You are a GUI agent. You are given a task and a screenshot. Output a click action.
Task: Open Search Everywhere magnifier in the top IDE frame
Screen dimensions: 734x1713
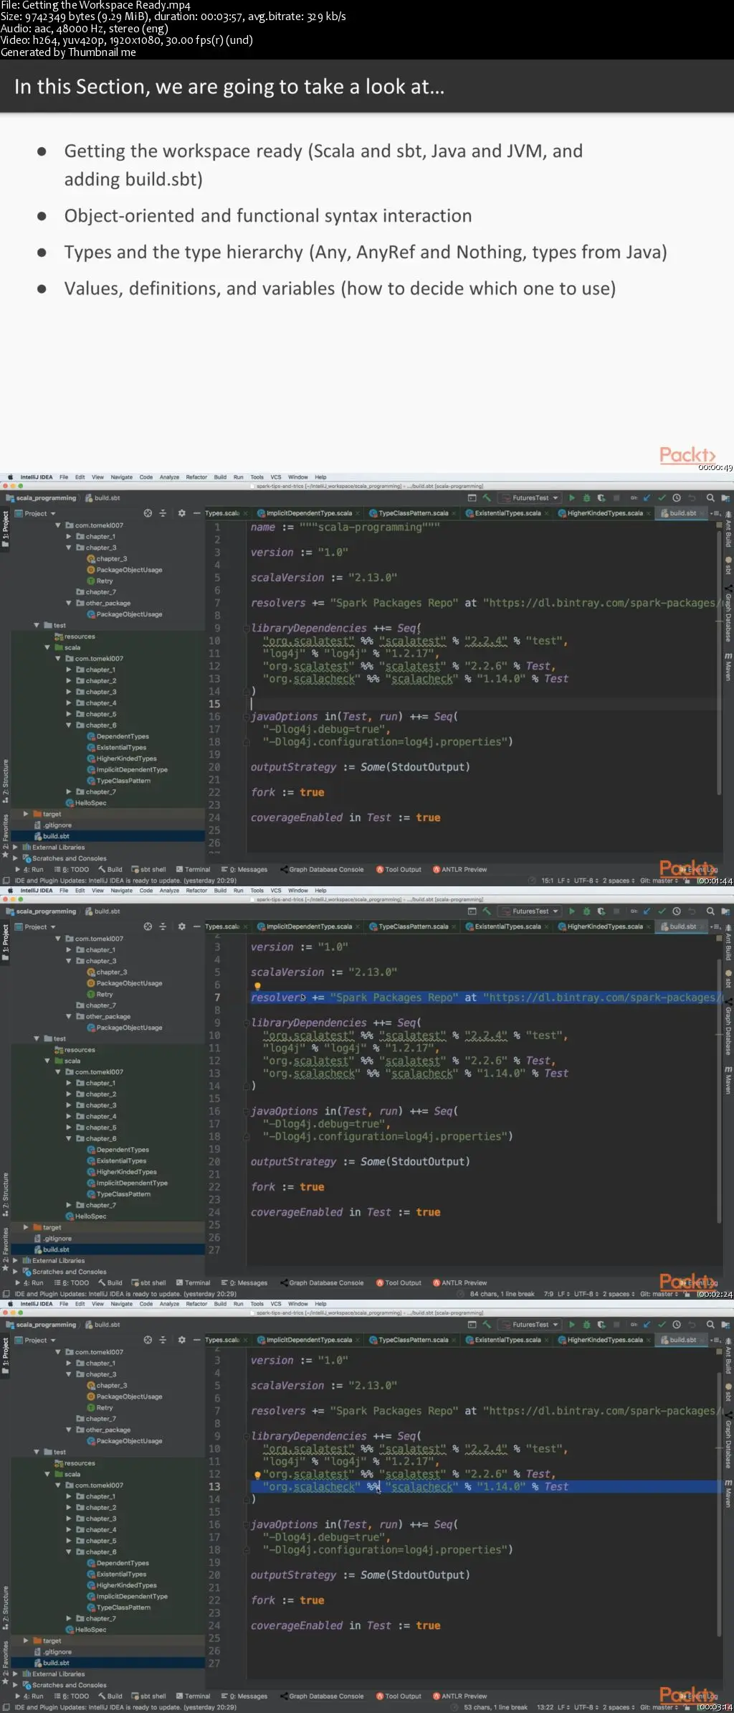pyautogui.click(x=710, y=497)
